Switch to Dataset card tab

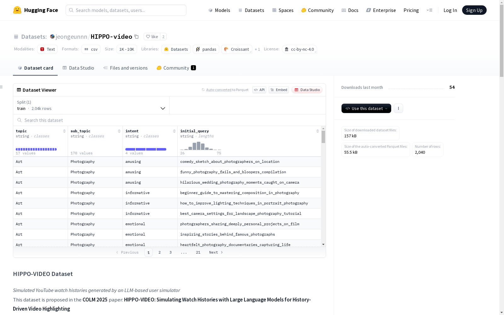[x=35, y=68]
